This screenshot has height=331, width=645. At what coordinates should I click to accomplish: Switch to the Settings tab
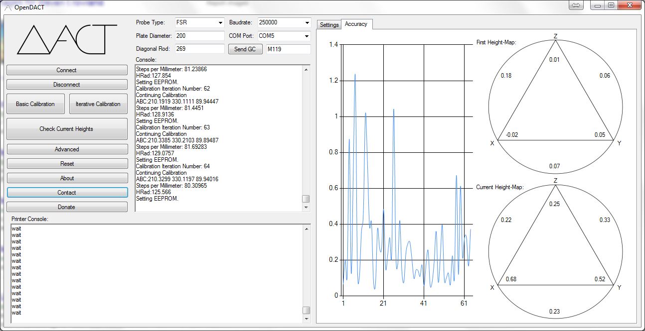coord(329,24)
